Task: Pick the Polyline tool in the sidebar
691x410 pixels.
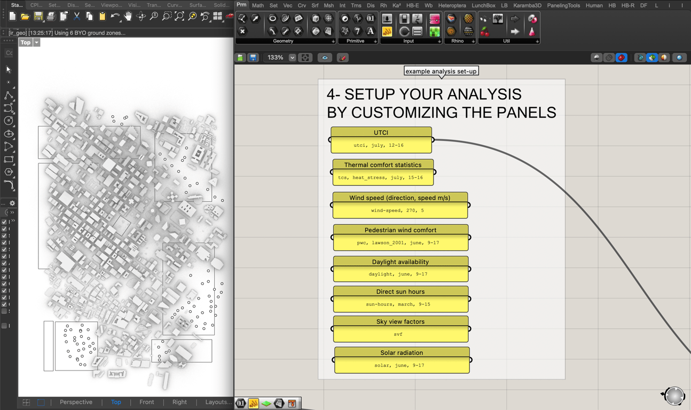Action: 9,95
